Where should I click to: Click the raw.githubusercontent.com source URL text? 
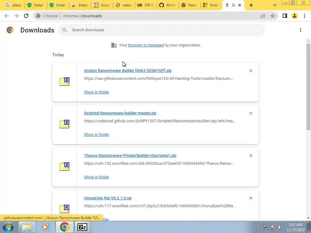click(x=159, y=79)
